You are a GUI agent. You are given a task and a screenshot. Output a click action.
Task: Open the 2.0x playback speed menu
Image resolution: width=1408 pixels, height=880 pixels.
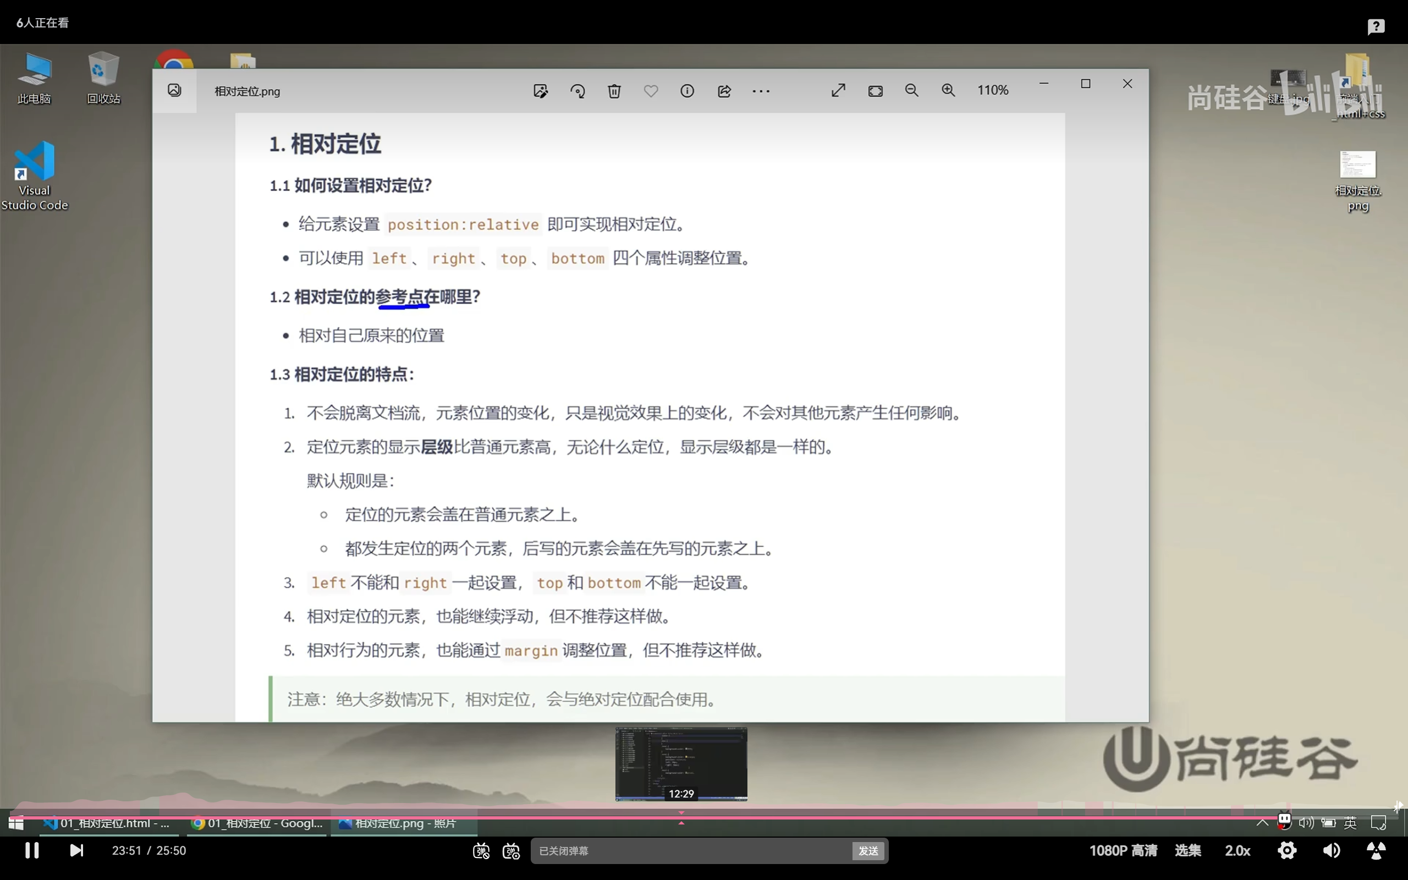(x=1237, y=850)
